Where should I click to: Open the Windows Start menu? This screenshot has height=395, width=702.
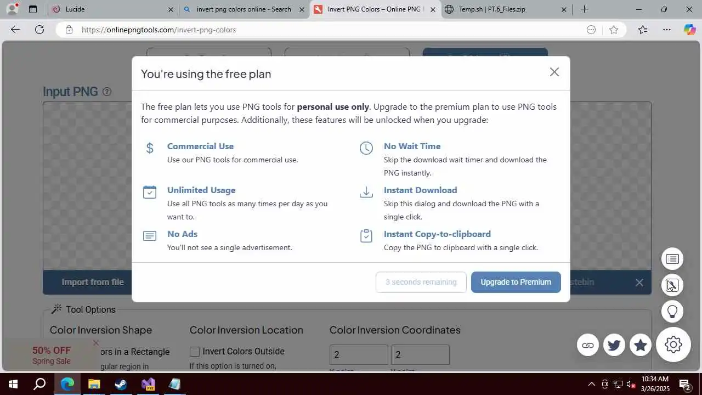point(13,384)
